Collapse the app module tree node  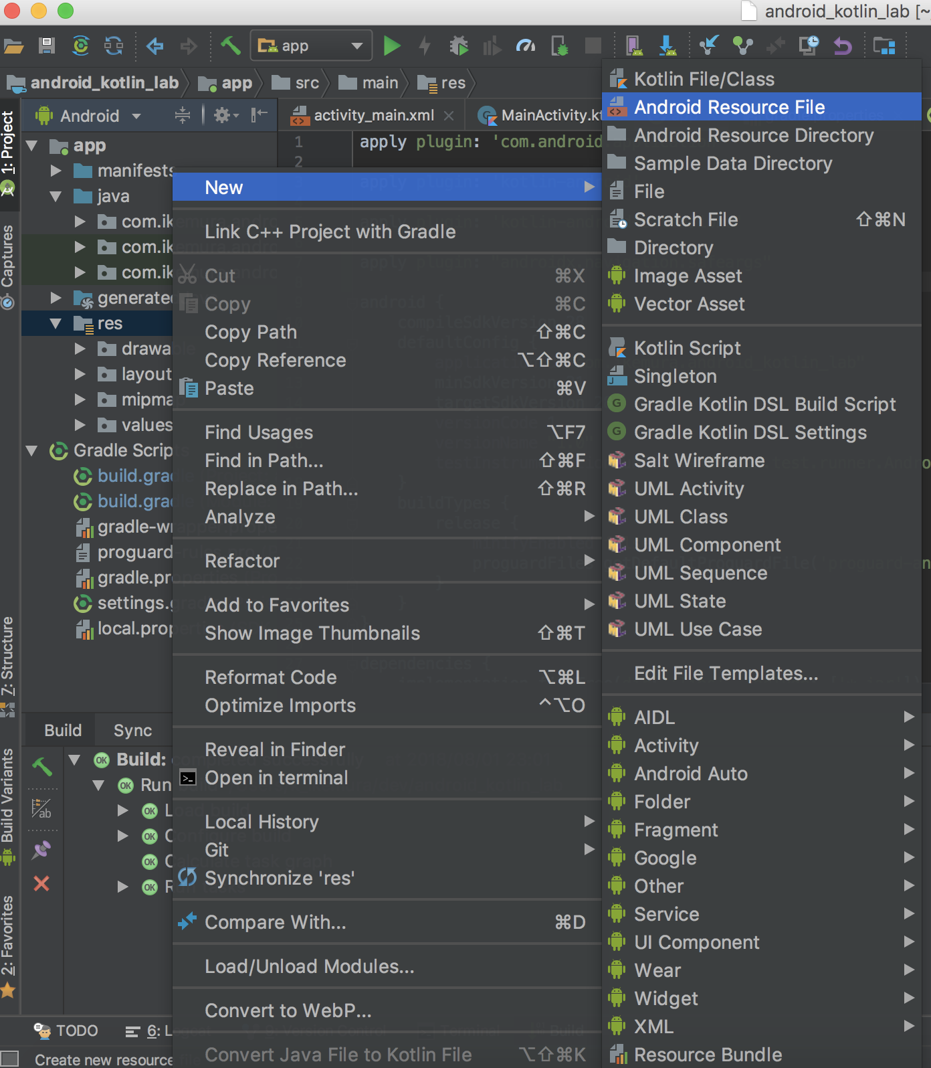point(31,145)
